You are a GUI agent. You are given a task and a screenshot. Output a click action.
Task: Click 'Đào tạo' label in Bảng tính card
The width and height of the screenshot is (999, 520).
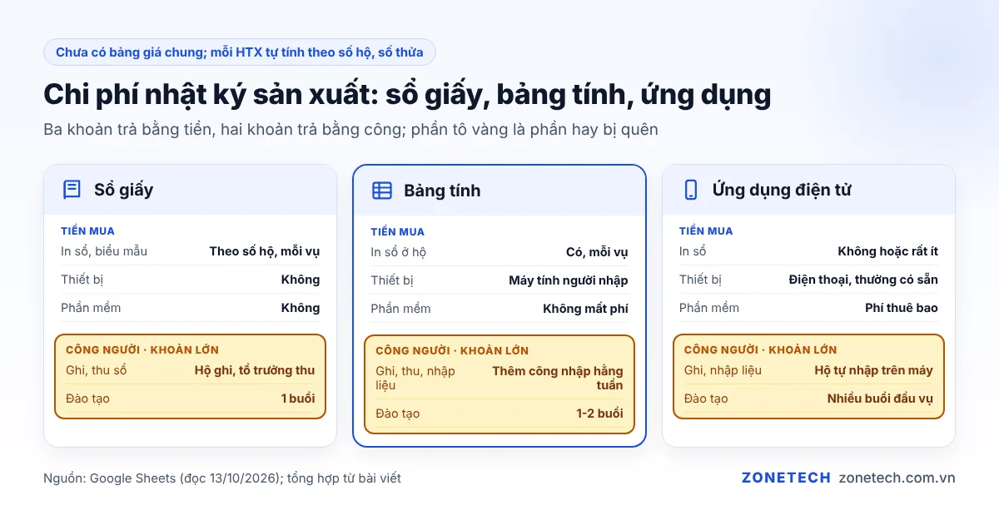pos(397,414)
